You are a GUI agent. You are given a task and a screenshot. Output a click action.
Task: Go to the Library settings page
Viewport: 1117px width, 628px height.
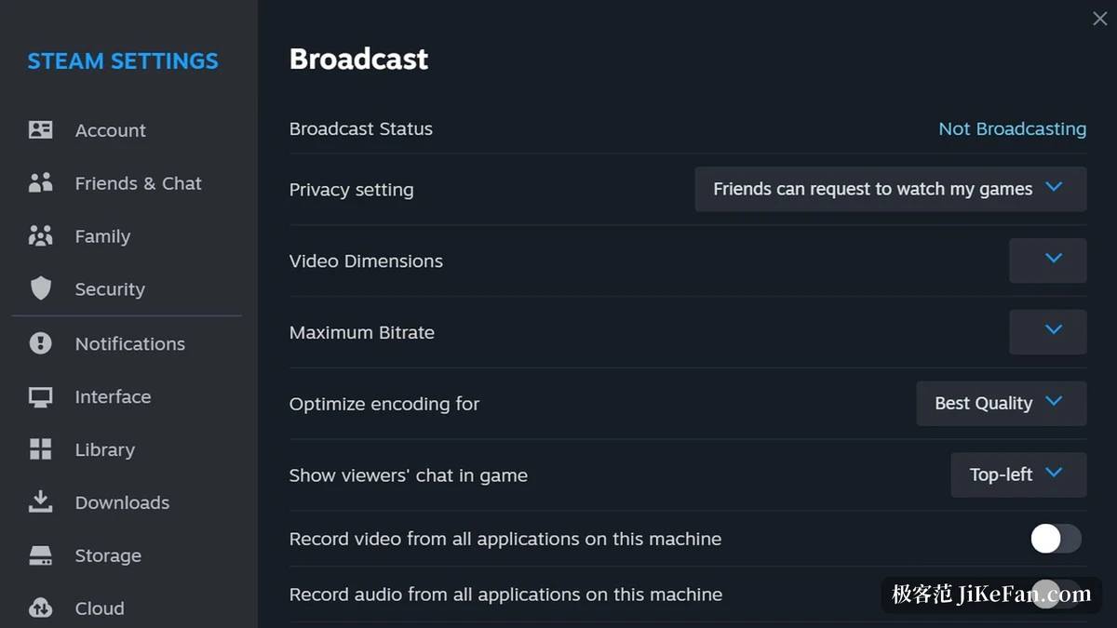click(x=105, y=450)
